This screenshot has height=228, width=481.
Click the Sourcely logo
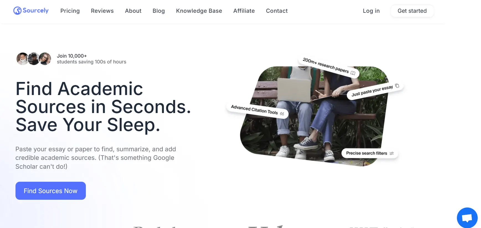point(31,11)
